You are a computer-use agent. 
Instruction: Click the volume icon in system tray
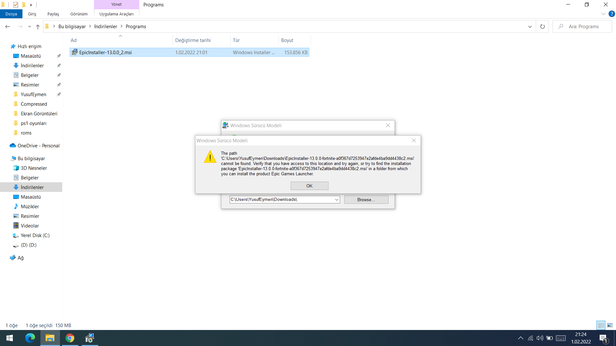click(540, 338)
